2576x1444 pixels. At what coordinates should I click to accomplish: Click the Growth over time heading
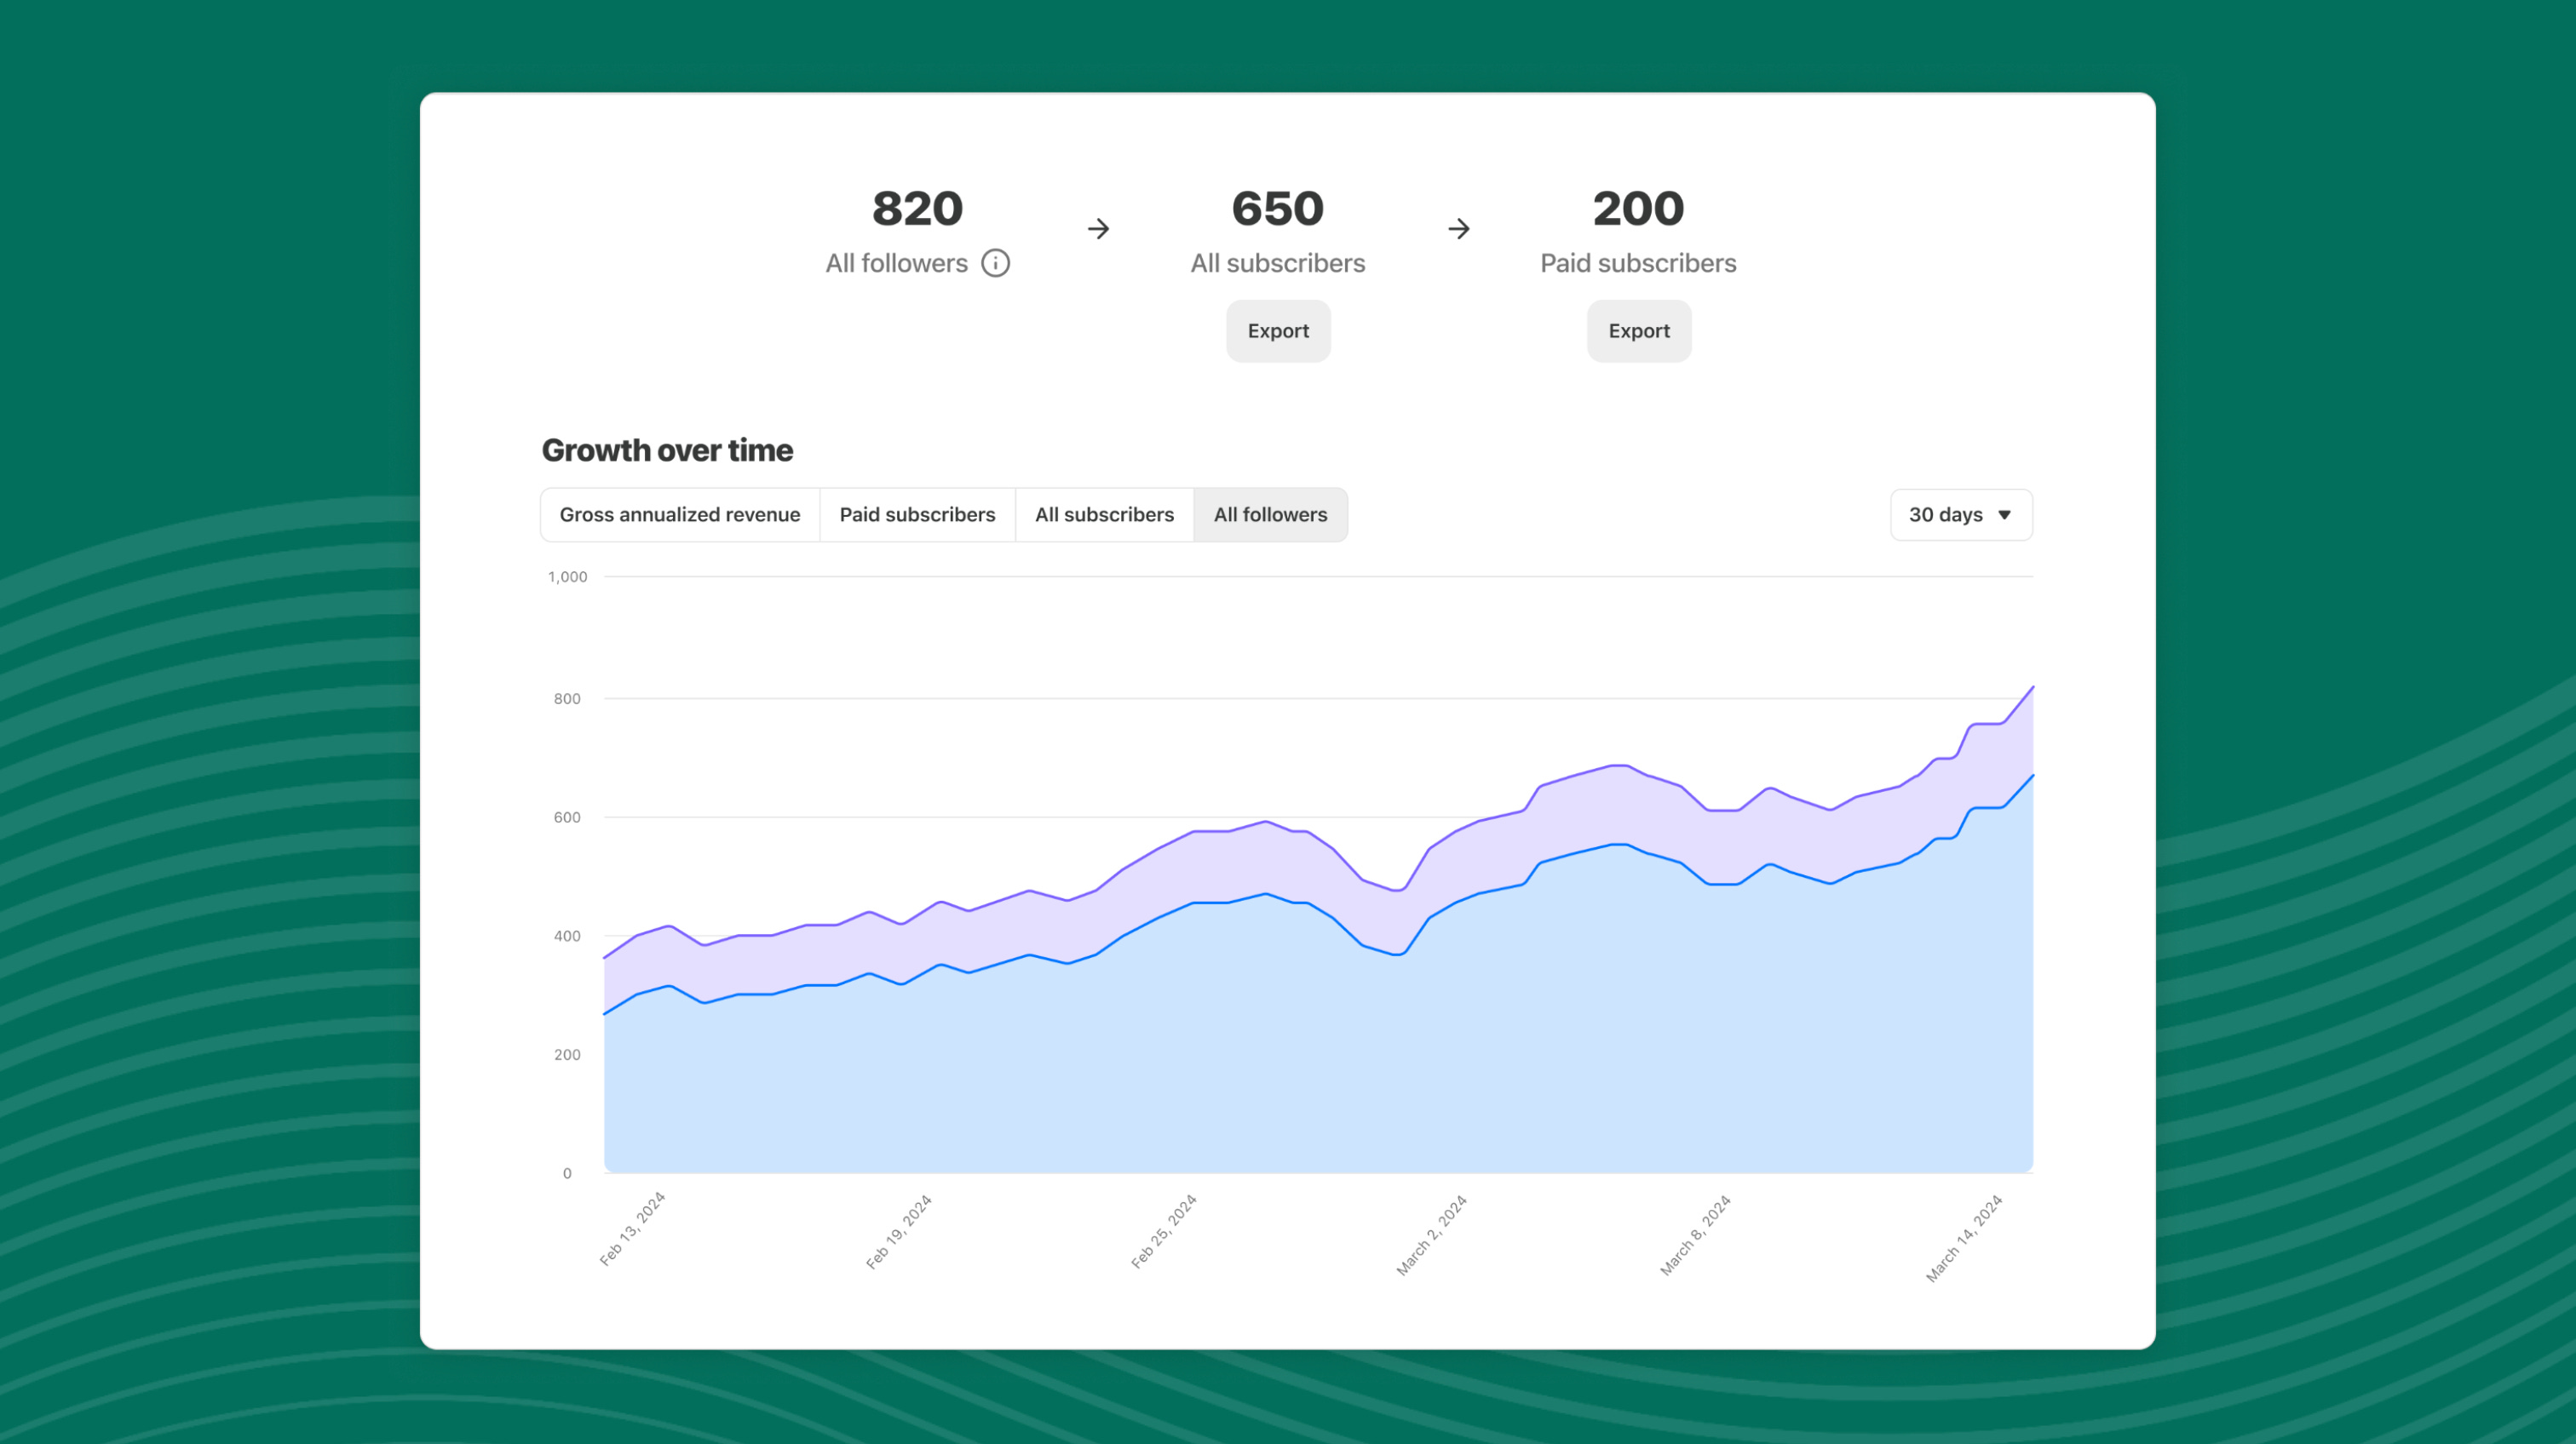coord(666,450)
